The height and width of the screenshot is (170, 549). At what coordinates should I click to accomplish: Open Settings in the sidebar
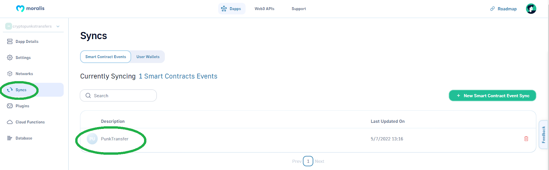pyautogui.click(x=23, y=58)
